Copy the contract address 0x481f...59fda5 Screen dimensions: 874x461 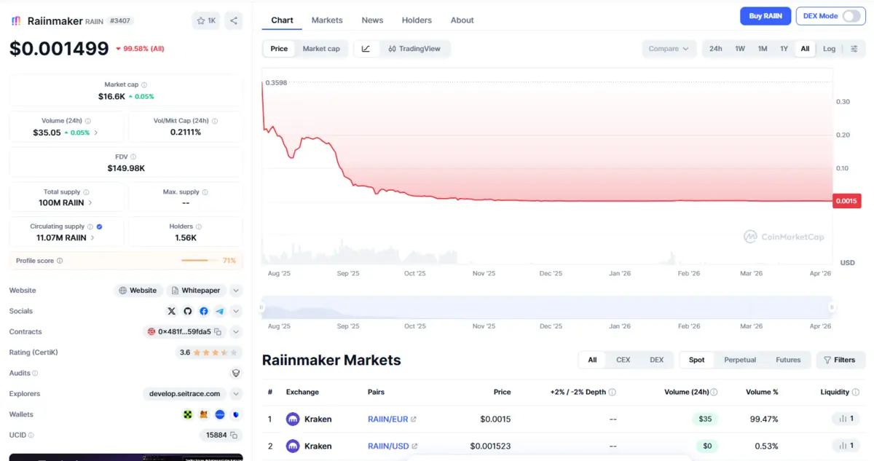pyautogui.click(x=217, y=332)
